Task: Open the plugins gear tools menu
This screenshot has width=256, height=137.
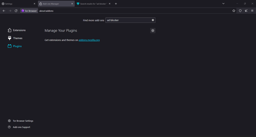Action: pyautogui.click(x=153, y=31)
